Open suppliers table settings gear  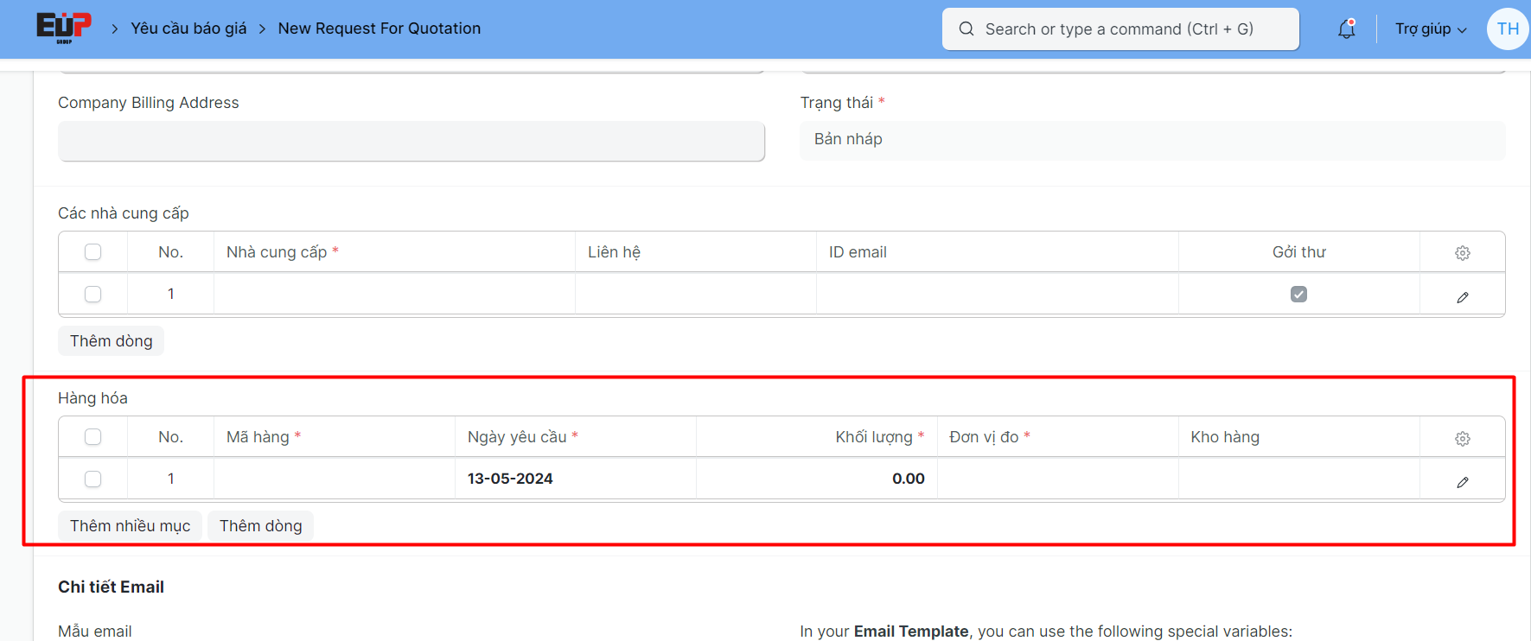click(x=1462, y=253)
